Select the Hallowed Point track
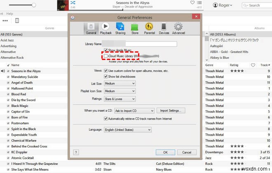This screenshot has width=272, height=173. (22, 88)
